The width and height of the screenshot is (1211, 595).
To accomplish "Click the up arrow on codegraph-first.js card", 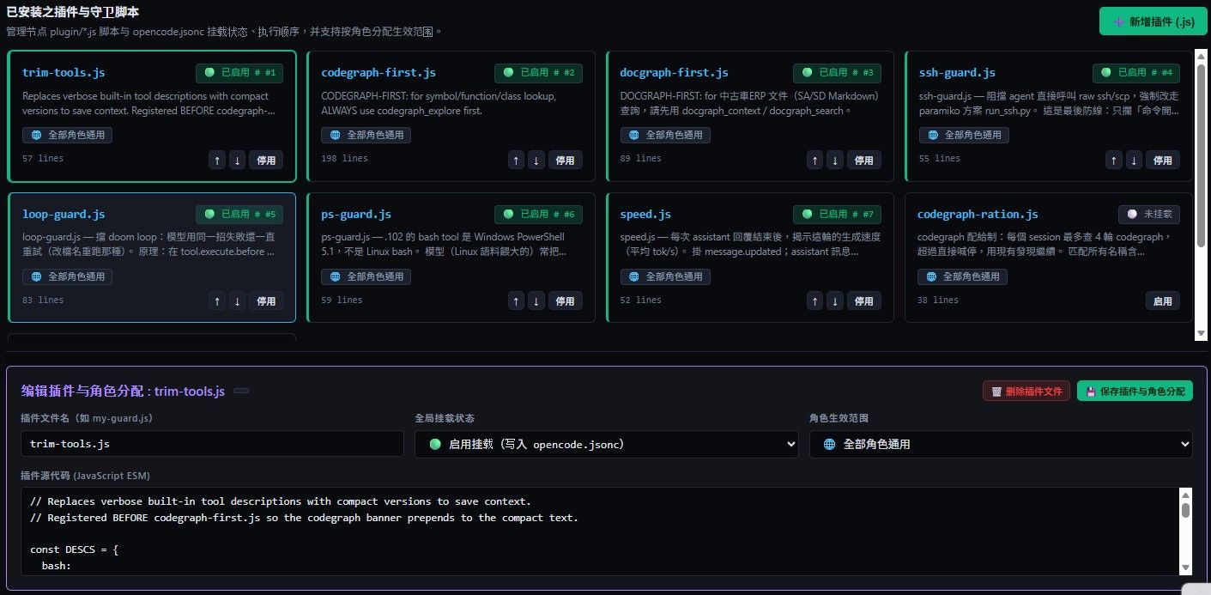I will (516, 160).
